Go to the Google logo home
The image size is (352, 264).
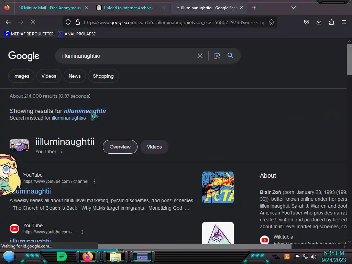(24, 56)
